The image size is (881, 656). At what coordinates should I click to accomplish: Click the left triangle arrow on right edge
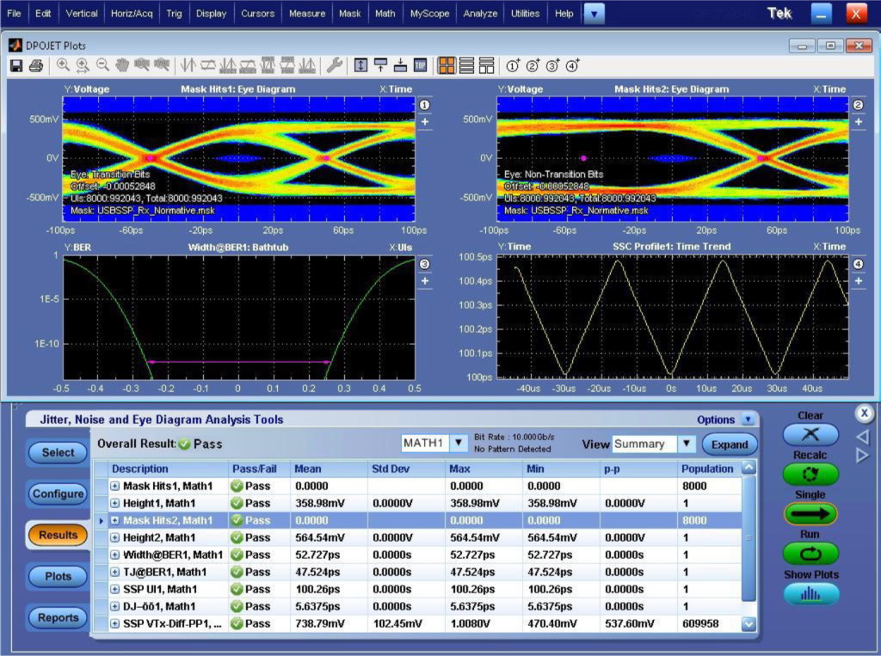[863, 437]
